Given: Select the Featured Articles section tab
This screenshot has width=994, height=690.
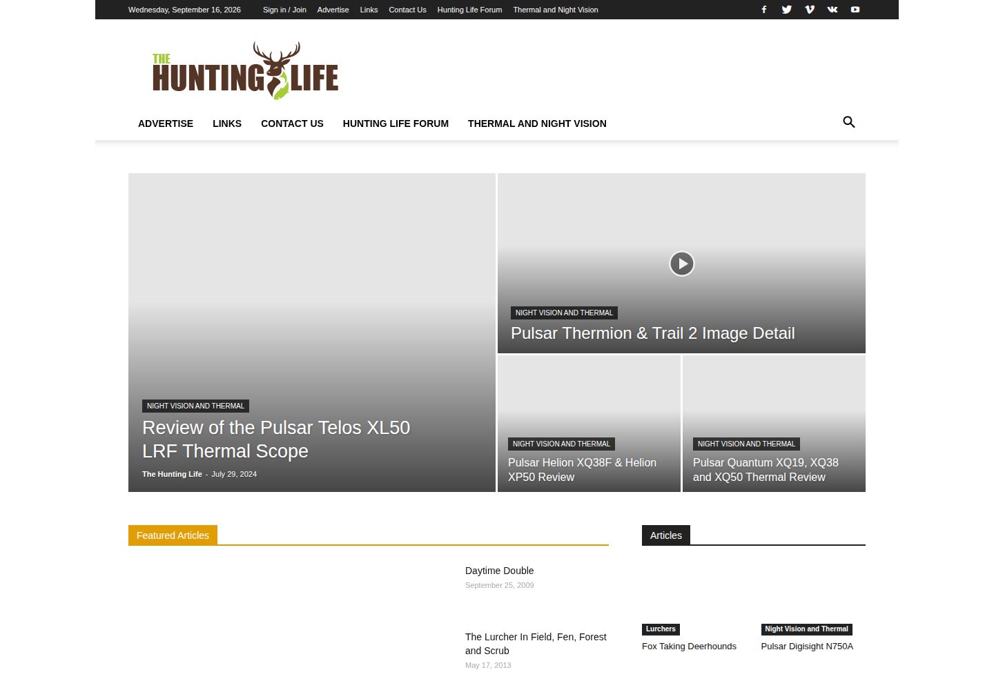Looking at the screenshot, I should pyautogui.click(x=173, y=535).
